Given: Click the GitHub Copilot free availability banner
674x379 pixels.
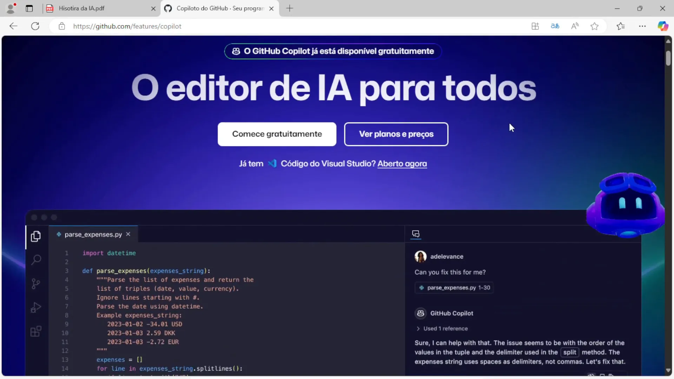Looking at the screenshot, I should click(333, 51).
